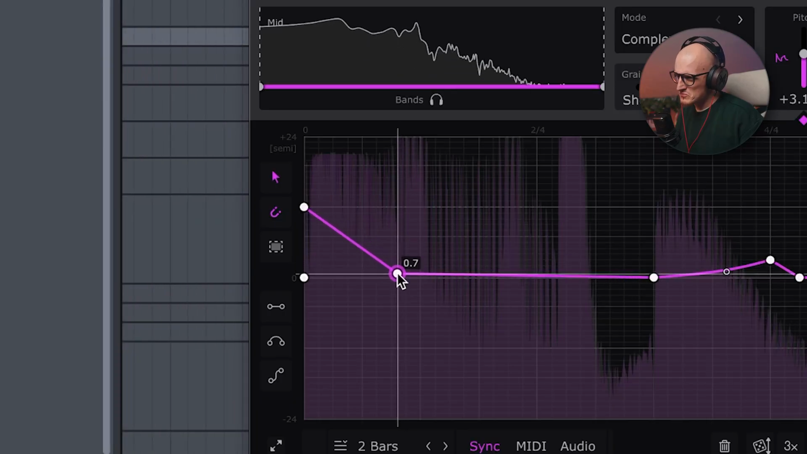Select the pointer arrow tool
The height and width of the screenshot is (454, 807).
(x=276, y=177)
